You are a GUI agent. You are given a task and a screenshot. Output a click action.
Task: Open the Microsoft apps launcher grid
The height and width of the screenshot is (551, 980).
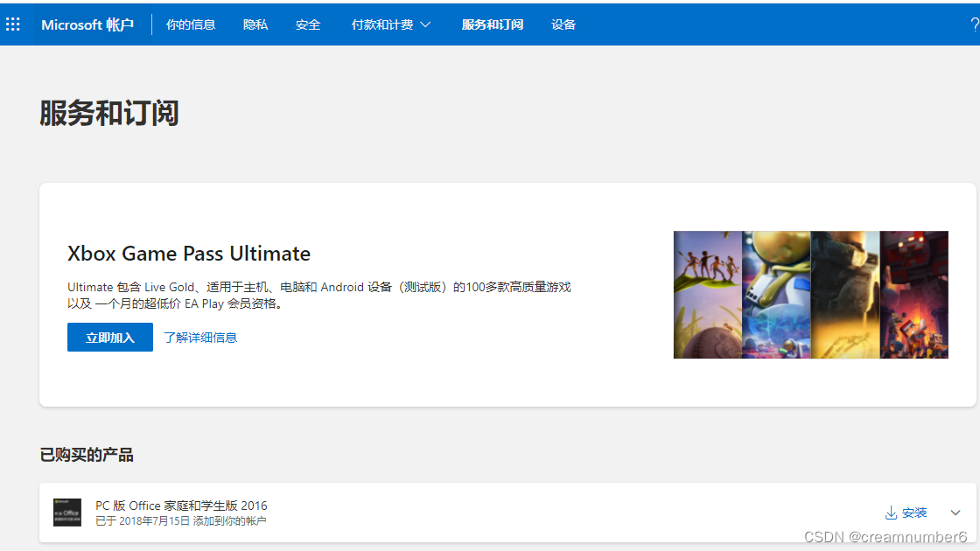point(12,24)
